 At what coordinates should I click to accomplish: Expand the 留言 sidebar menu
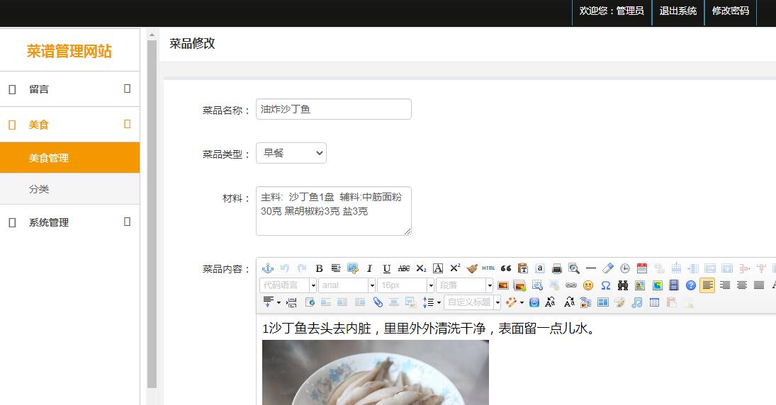pyautogui.click(x=69, y=89)
